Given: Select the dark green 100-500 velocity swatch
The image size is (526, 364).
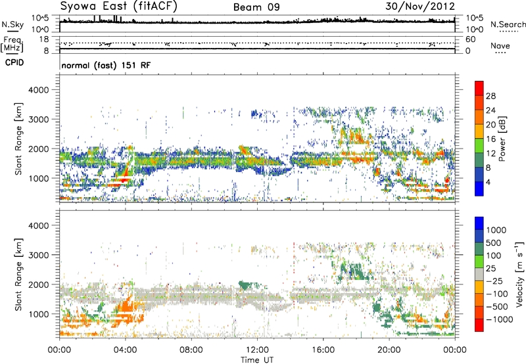Looking at the screenshot, I should (x=479, y=249).
